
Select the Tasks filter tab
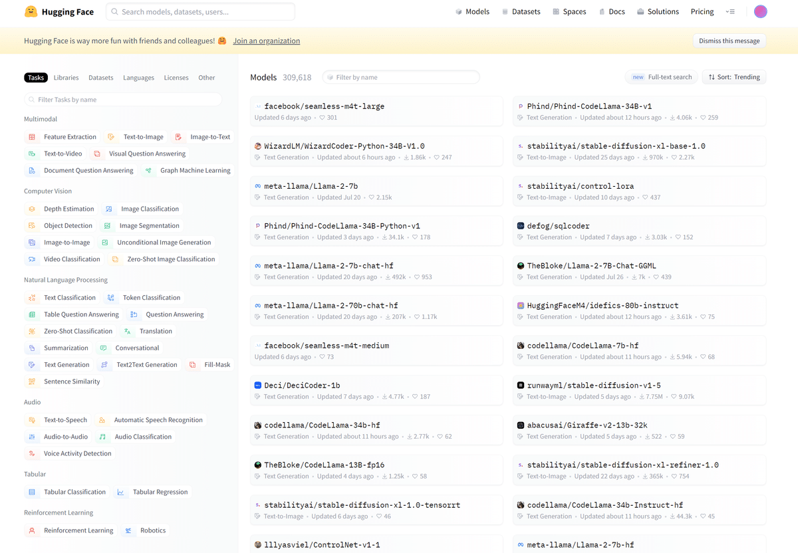pos(36,78)
